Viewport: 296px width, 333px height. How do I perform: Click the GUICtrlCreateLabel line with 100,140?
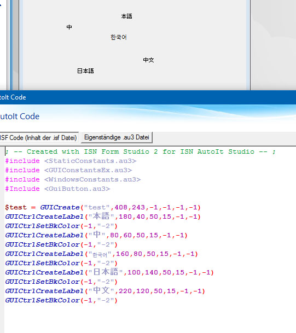(x=109, y=272)
